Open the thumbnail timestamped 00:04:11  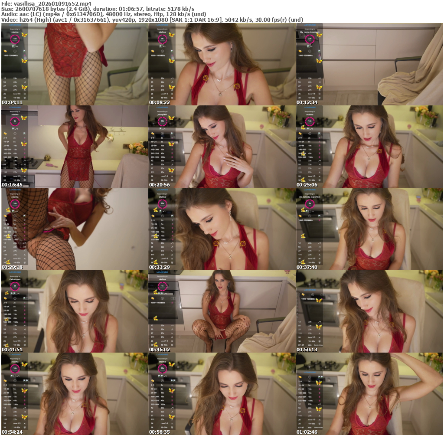[74, 64]
